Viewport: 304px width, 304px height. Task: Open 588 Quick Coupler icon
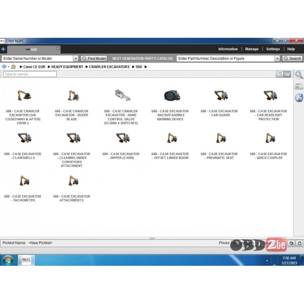[x=270, y=138]
